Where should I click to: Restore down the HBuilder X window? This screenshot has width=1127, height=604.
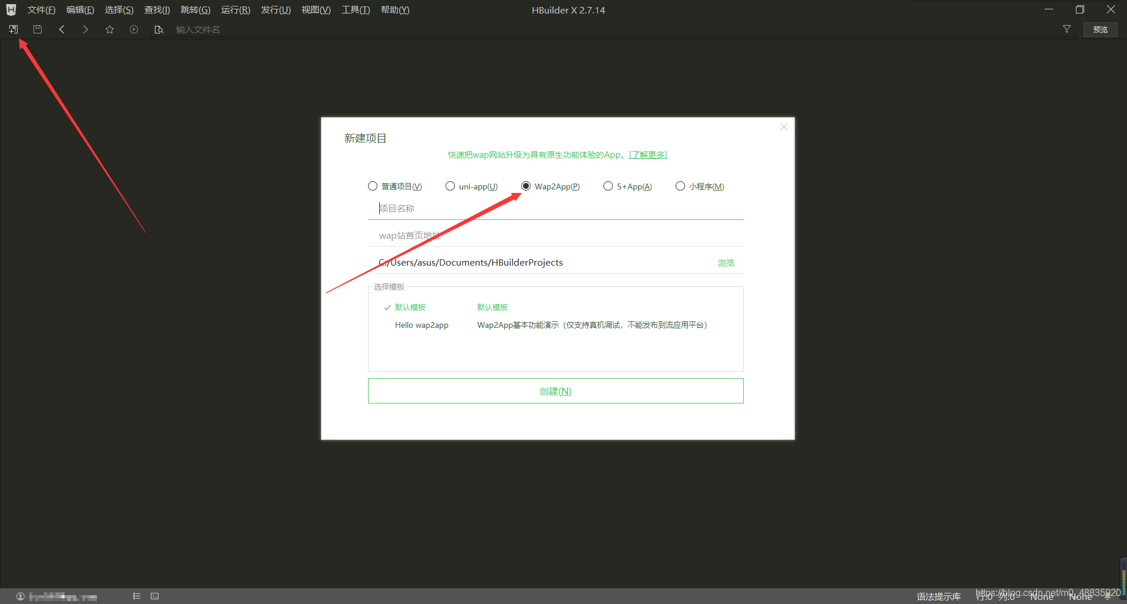(1079, 9)
